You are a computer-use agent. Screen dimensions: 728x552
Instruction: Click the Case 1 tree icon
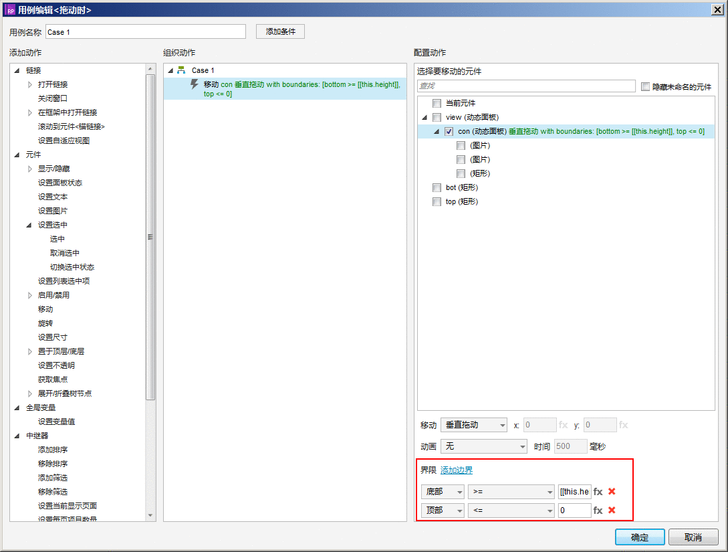click(x=181, y=70)
